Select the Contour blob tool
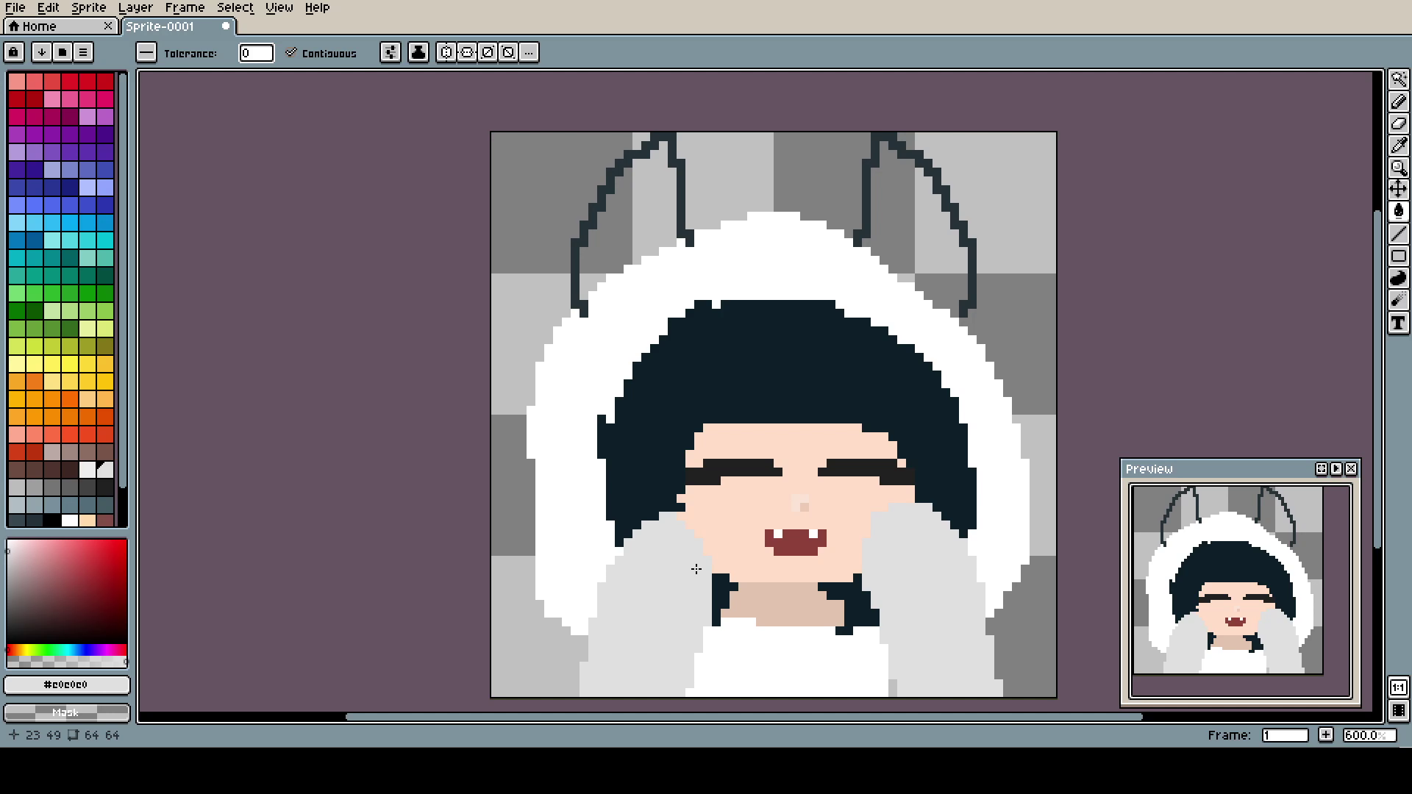 [x=1398, y=279]
